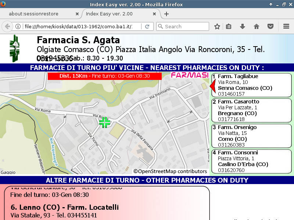Image resolution: width=294 pixels, height=220 pixels.
Task: Open the Firefox hamburger menu
Action: coord(286,26)
